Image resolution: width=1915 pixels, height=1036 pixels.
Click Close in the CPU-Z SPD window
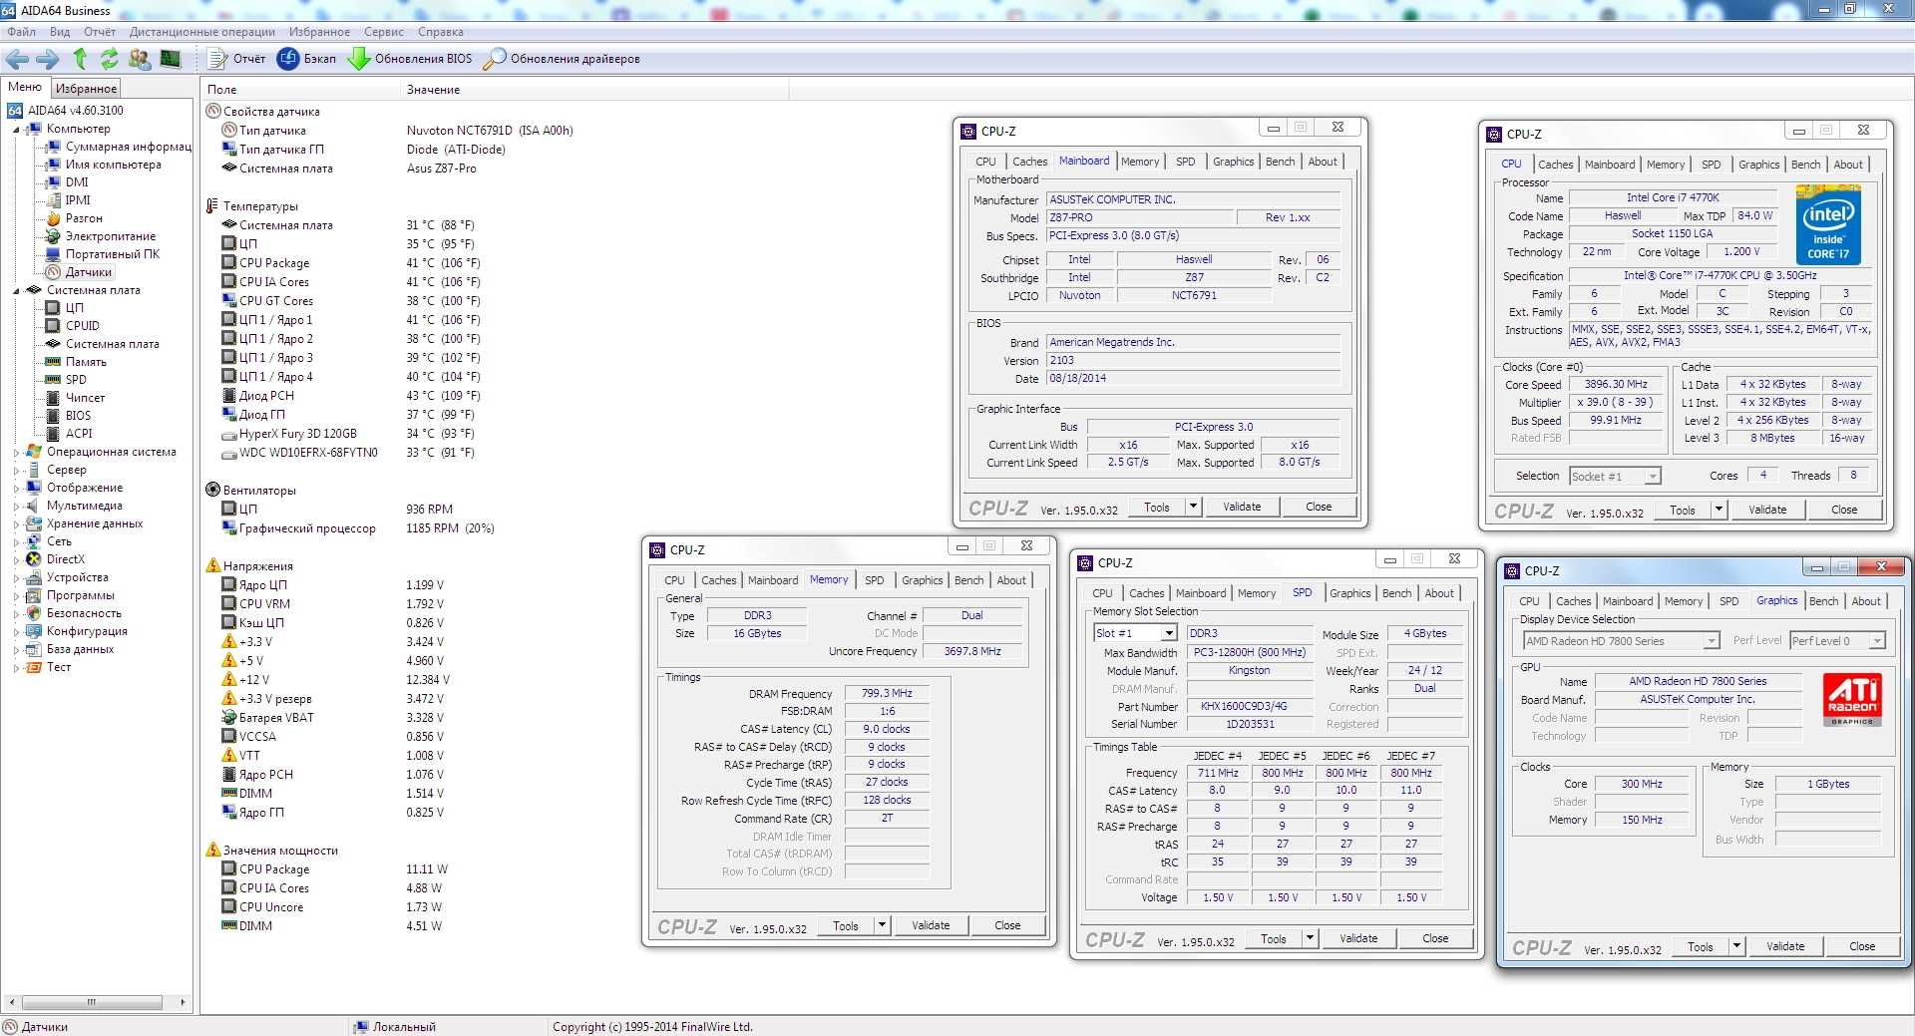(1435, 938)
